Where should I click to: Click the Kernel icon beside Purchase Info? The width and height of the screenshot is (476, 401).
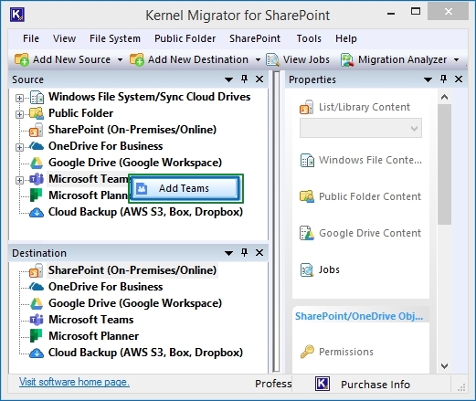[323, 384]
